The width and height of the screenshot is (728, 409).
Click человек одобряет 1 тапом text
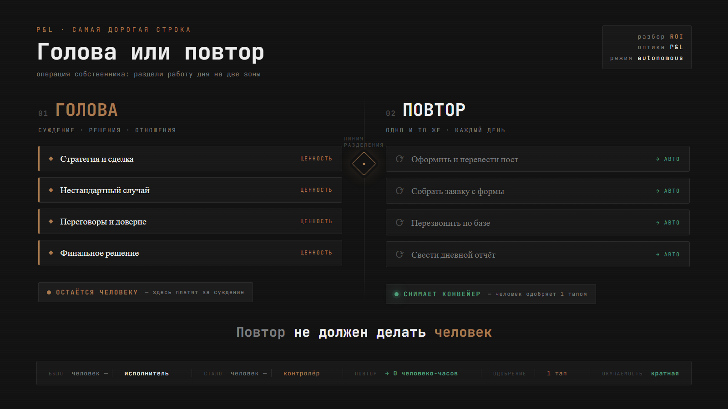click(541, 294)
